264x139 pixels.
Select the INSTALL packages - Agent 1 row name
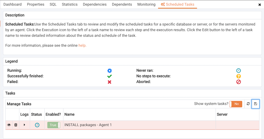point(88,125)
